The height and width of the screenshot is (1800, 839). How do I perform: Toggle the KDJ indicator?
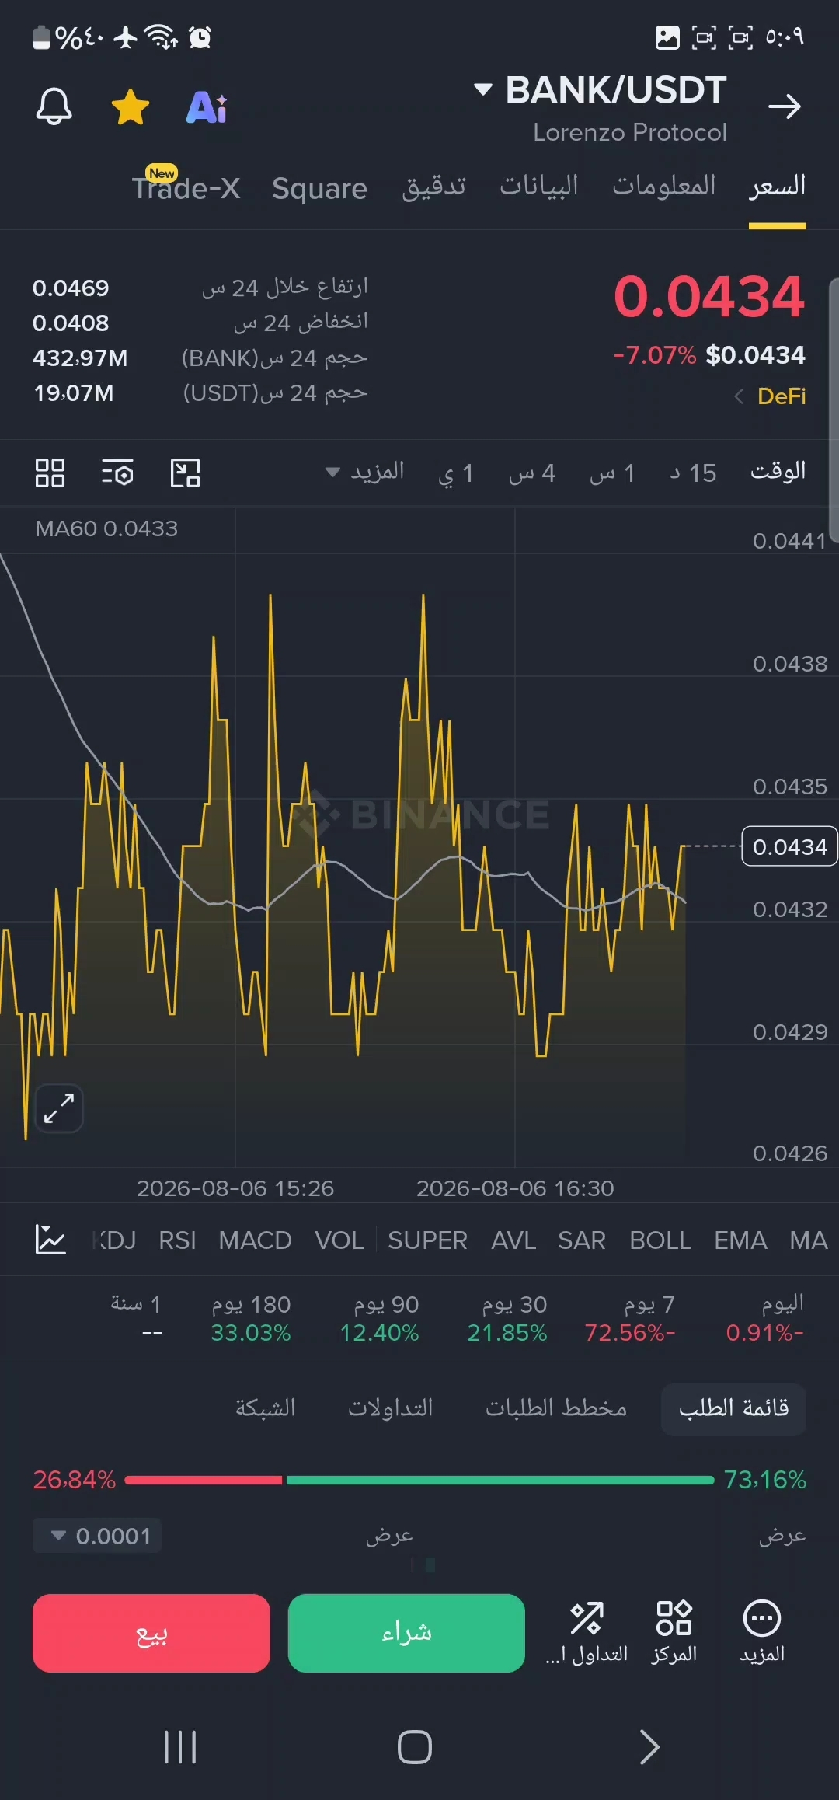click(x=115, y=1240)
